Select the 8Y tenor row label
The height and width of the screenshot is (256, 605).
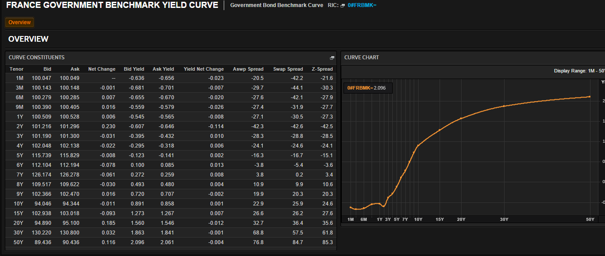(20, 184)
